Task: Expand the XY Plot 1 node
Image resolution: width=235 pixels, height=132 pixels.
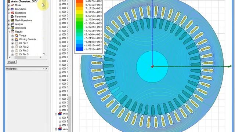Action: click(12, 43)
